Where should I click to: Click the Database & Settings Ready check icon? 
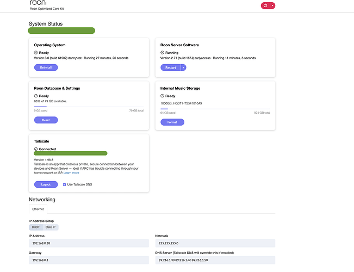pos(36,96)
